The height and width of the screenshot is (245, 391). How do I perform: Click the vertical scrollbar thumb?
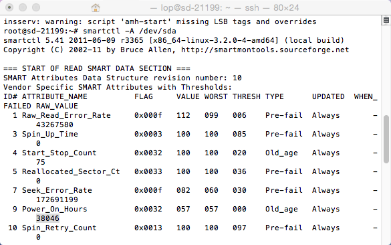[x=386, y=139]
